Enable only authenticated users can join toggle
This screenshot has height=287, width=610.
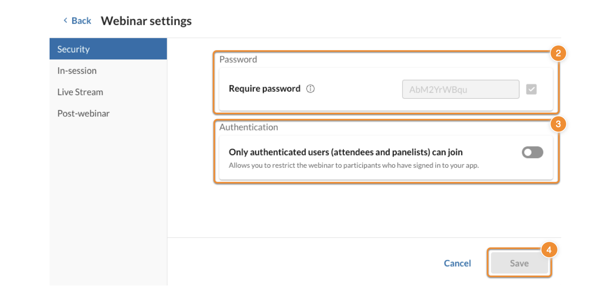532,153
